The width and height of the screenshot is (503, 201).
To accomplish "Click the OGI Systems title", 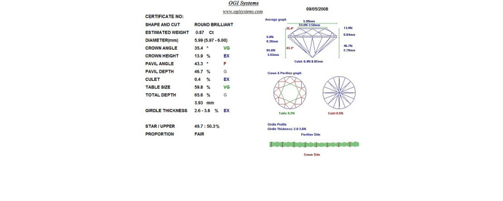I will click(x=244, y=3).
